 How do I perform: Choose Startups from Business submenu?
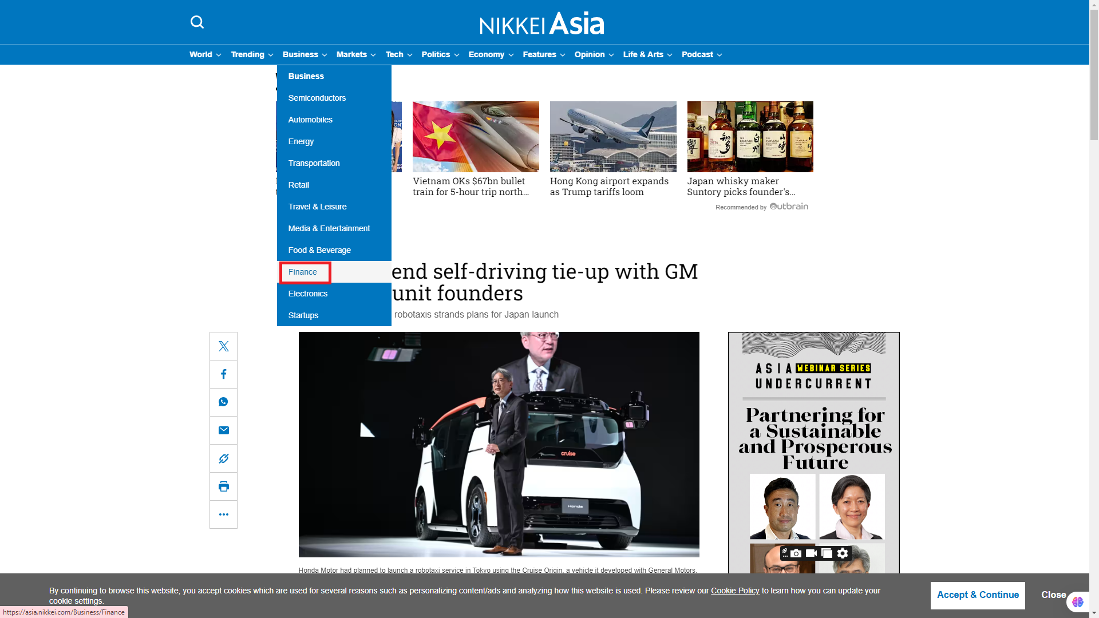[x=303, y=315]
